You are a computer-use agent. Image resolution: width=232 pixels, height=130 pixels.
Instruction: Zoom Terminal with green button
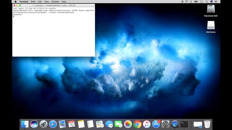[x=20, y=5]
